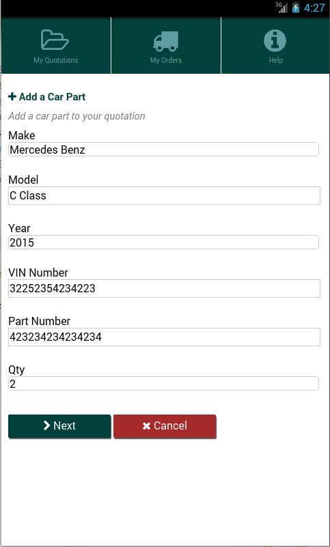
Task: Switch to the My Orders tab label
Action: coord(166,60)
